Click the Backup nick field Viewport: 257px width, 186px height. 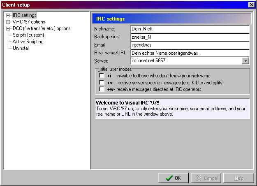pyautogui.click(x=190, y=37)
